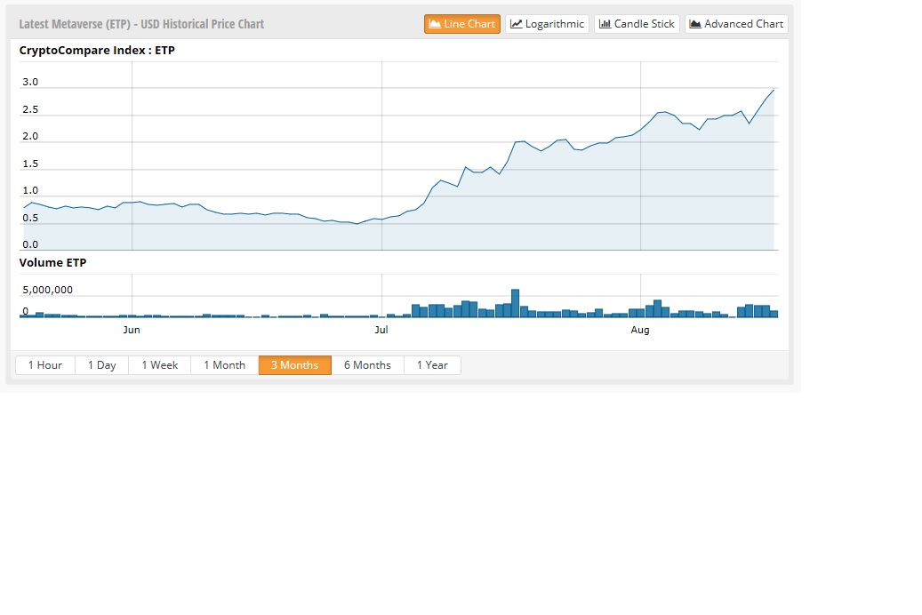Viewport: 922px width, 615px height.
Task: Click the 1.0 price axis label
Action: [x=30, y=190]
